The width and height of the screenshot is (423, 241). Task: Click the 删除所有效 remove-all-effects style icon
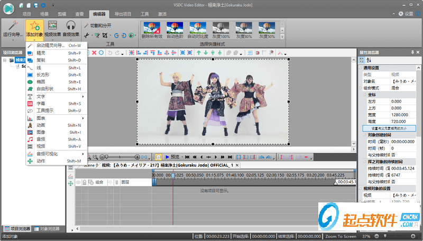[151, 26]
